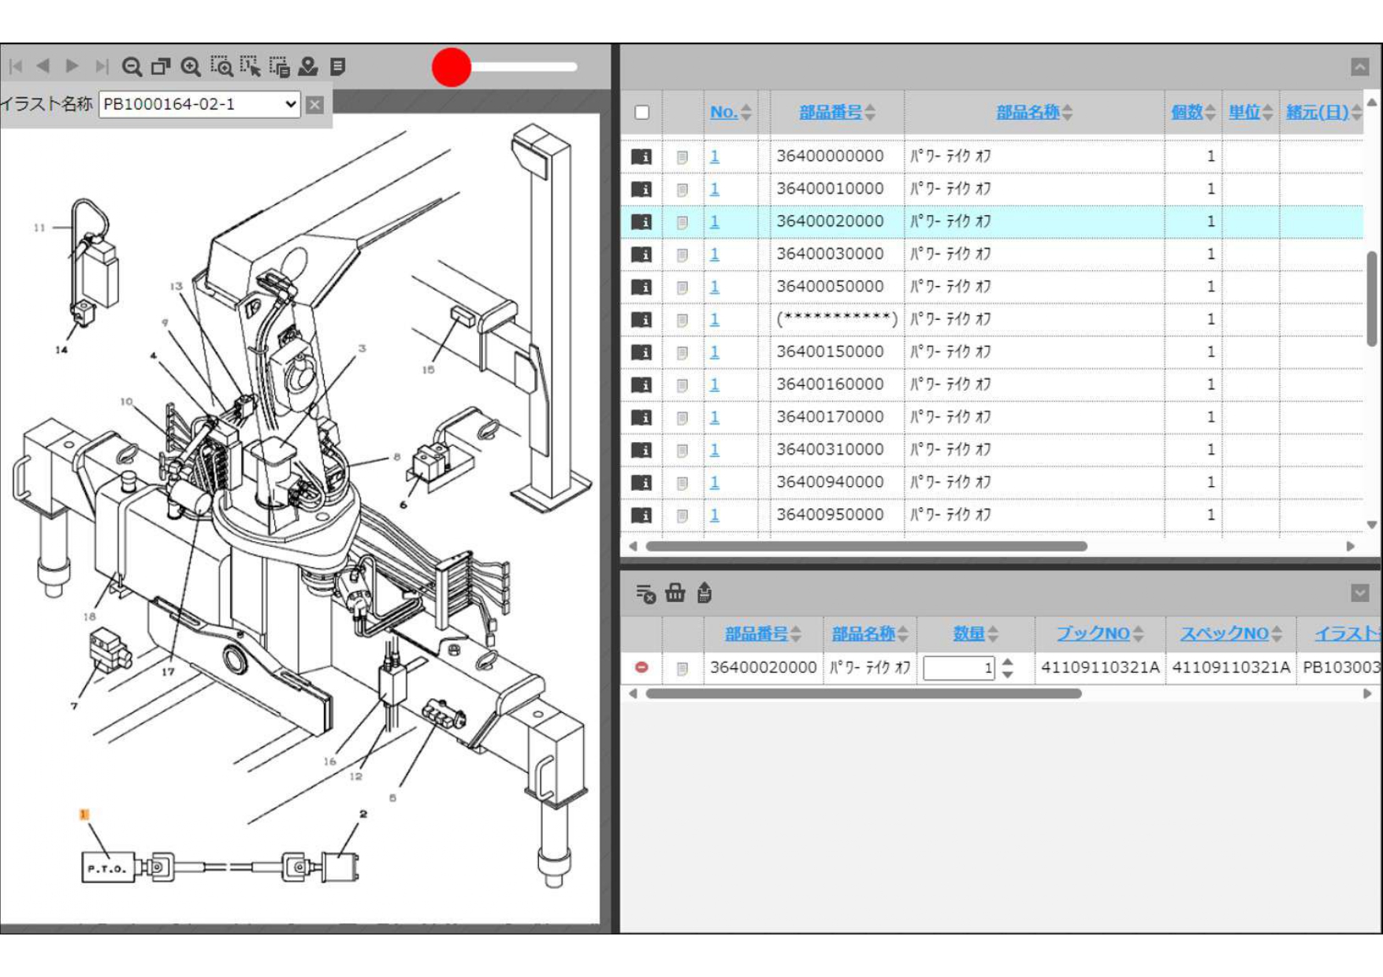Click the quantity input field in cart row

957,668
